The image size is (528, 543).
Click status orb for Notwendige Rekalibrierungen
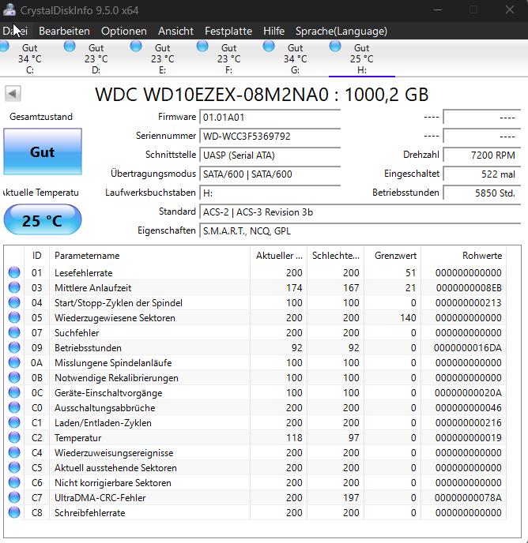[14, 377]
